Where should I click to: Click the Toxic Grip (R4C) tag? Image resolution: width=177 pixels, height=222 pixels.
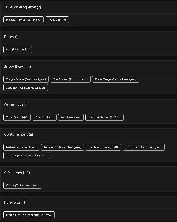[x=17, y=117]
